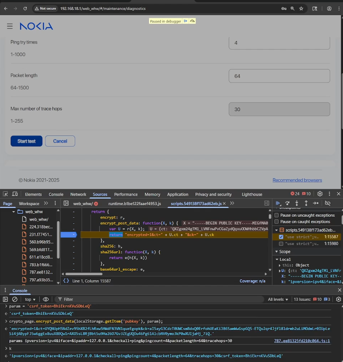Toggle the device toolbar icon
This screenshot has width=343, height=362.
pyautogui.click(x=15, y=194)
